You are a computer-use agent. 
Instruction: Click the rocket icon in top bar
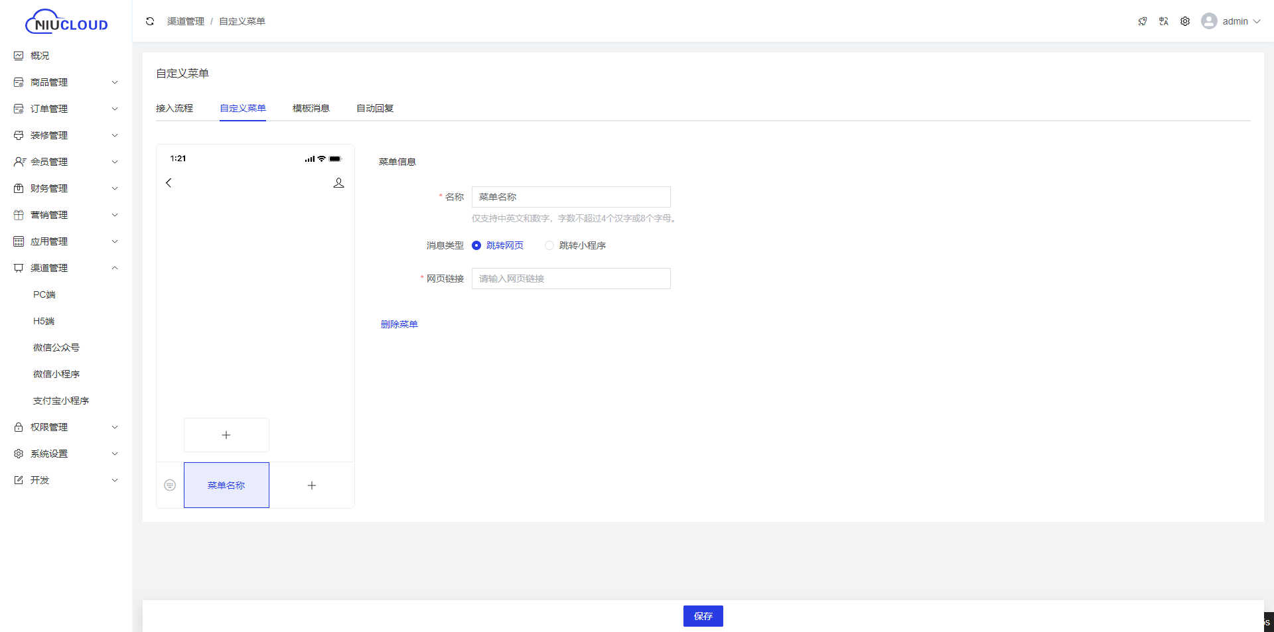coord(1143,21)
